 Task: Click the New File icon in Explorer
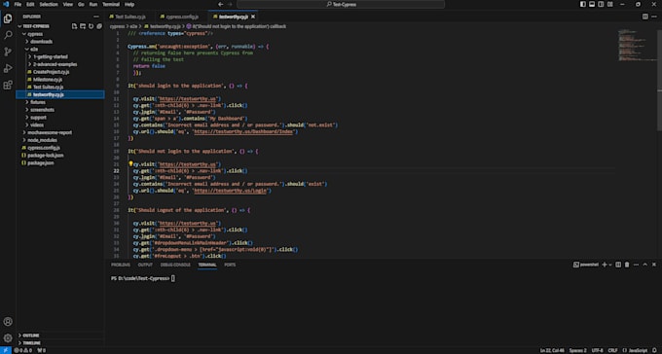click(x=74, y=26)
